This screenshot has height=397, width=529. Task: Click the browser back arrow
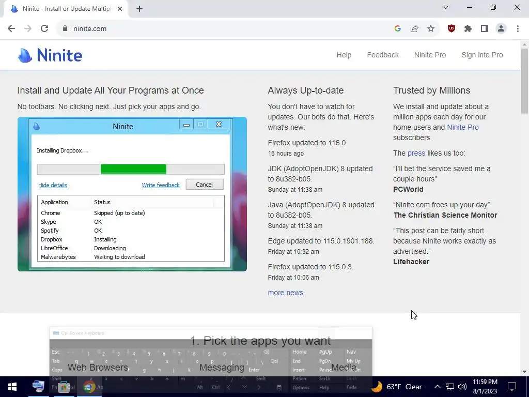pyautogui.click(x=11, y=29)
